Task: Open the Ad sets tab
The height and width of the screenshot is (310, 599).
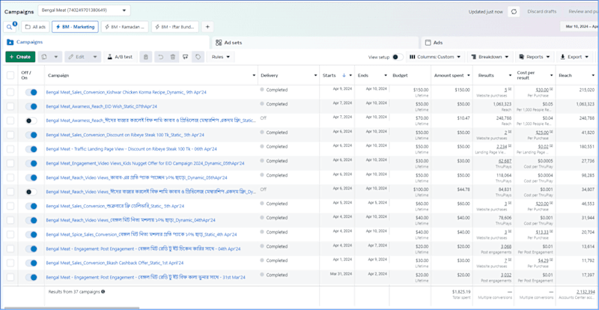Action: [314, 43]
